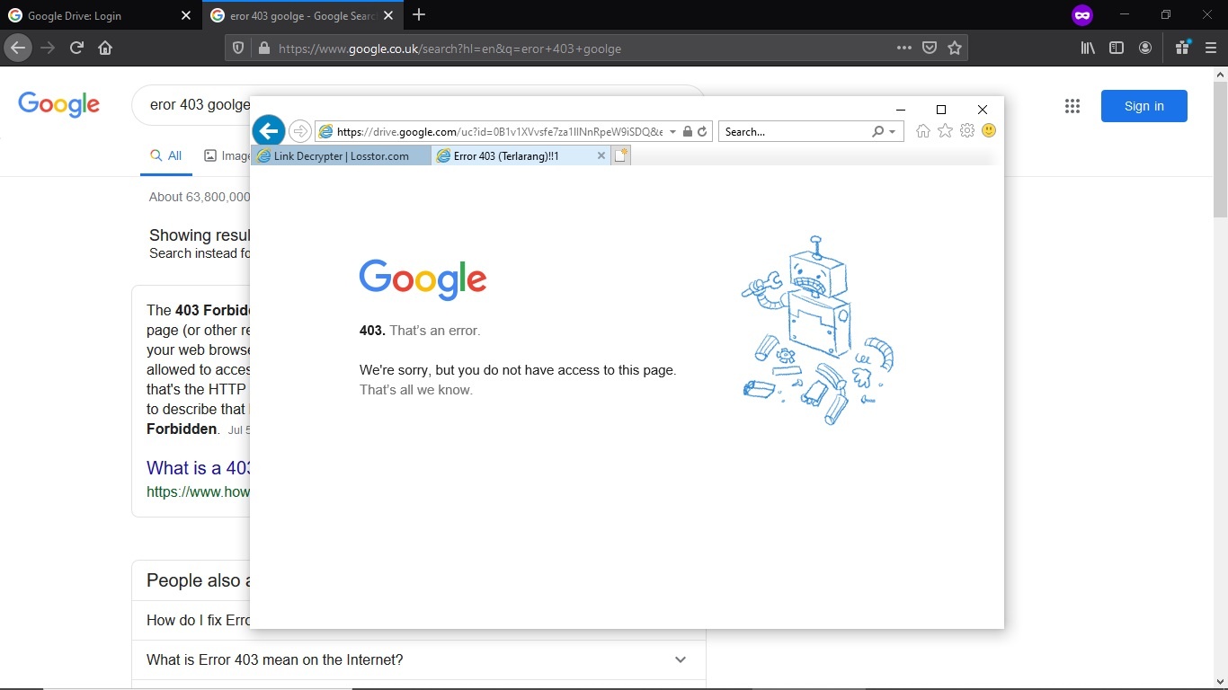Close the 'eror 403 goolge' Firefox tab
The image size is (1228, 690).
point(390,15)
